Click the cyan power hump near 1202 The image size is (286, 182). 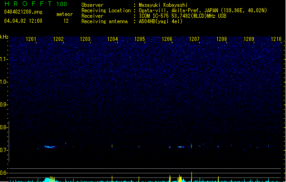[50, 179]
